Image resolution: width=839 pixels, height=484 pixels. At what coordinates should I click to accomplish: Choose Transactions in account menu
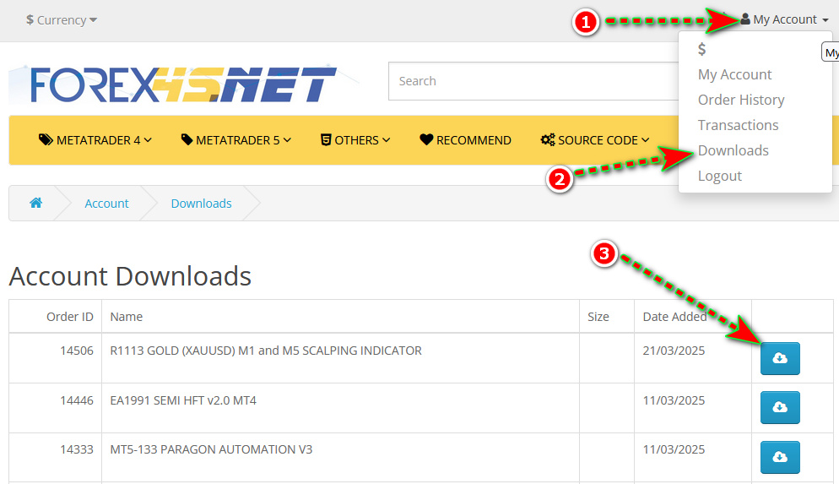coord(738,125)
